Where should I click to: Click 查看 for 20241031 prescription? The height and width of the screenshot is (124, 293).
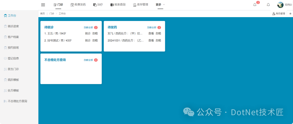point(151,40)
